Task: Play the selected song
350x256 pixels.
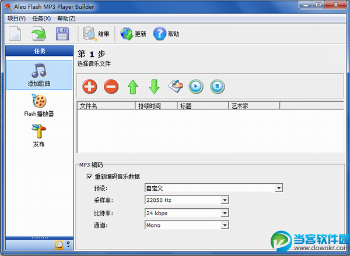Action: [196, 86]
